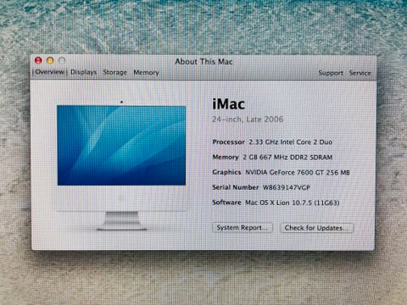This screenshot has height=305, width=407.
Task: Click the Software Mac OS X Lion version text
Action: (276, 202)
